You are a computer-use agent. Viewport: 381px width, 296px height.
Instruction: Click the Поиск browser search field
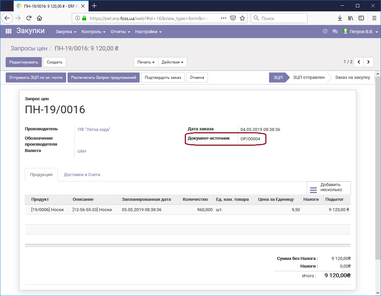click(x=279, y=18)
